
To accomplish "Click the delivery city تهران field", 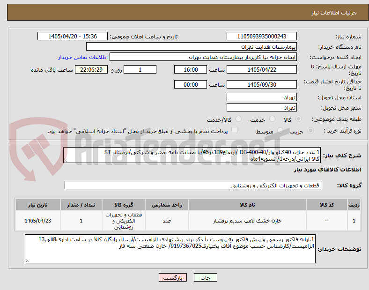I will (262, 108).
